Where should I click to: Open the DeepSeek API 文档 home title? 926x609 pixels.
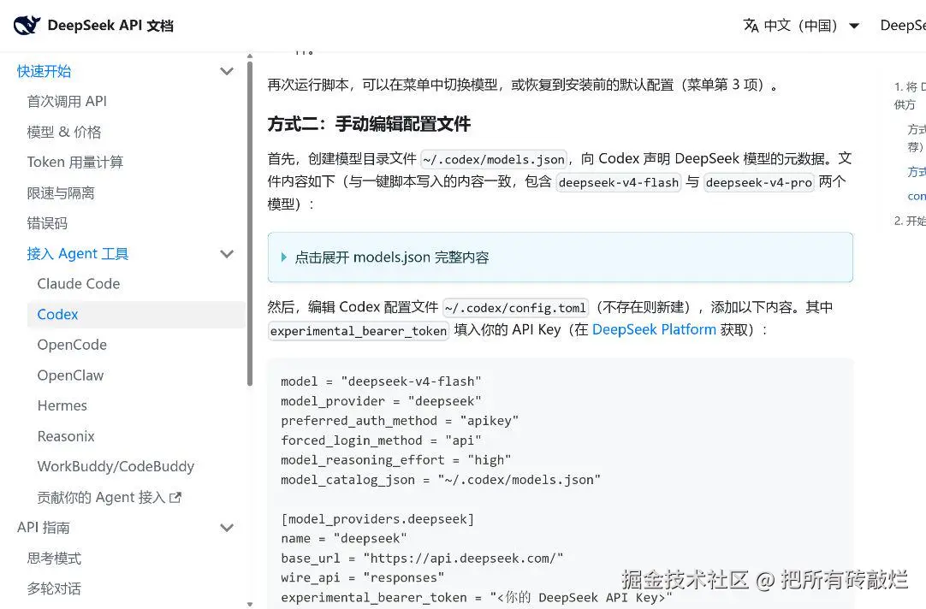coord(110,26)
